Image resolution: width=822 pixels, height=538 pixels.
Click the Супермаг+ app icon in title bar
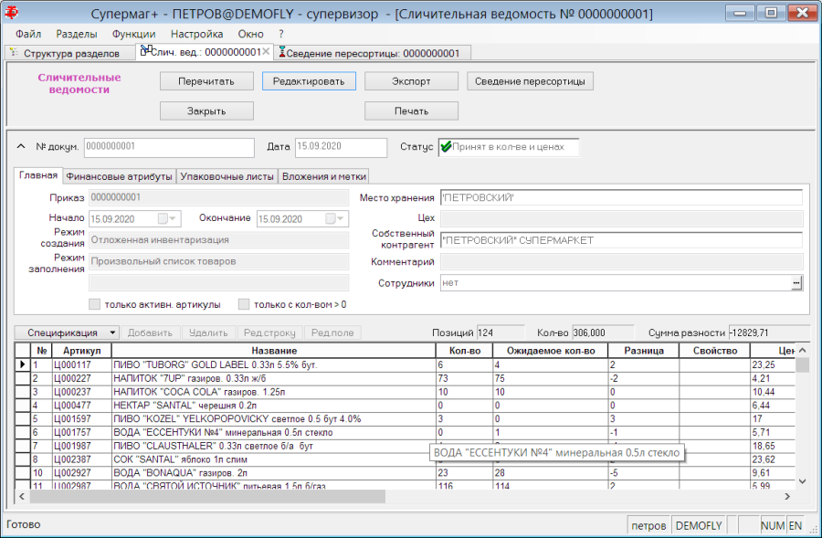click(10, 12)
